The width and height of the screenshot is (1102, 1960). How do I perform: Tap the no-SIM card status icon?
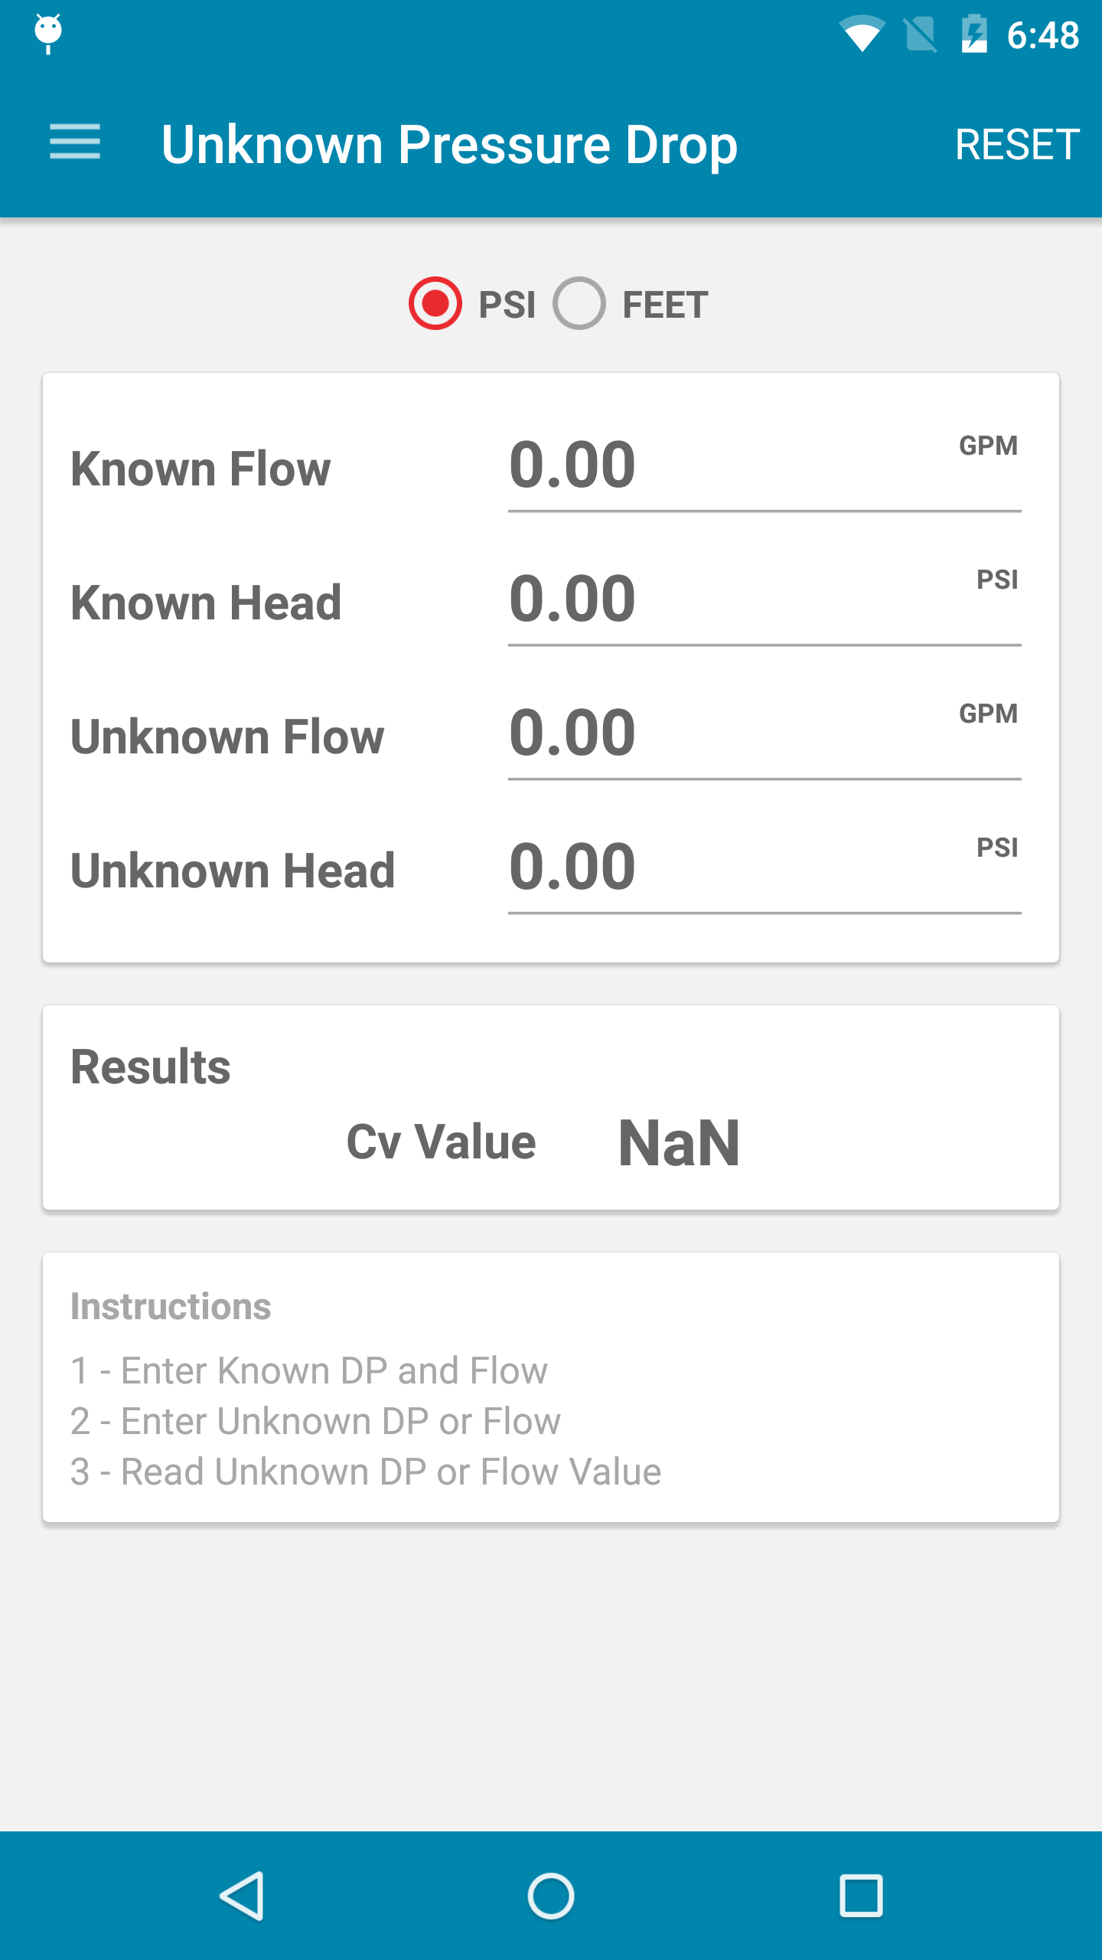tap(919, 34)
